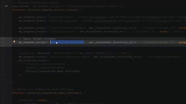Click the yellow lightbulb intention icon
The height and width of the screenshot is (104, 186).
coord(14,42)
